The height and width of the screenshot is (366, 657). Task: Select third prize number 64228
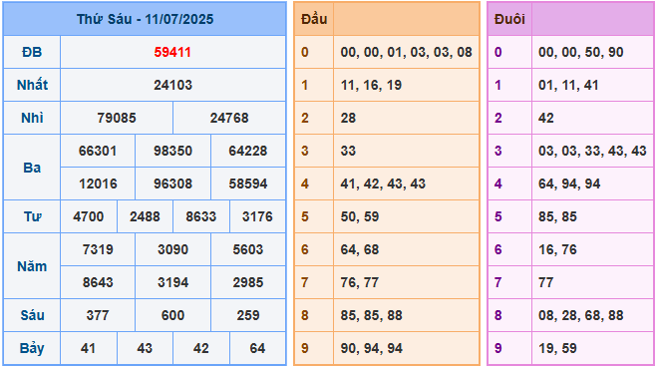click(x=248, y=151)
